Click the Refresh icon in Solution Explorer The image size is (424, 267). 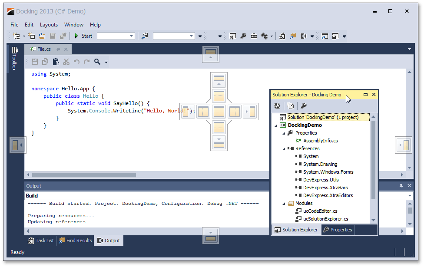(x=277, y=105)
